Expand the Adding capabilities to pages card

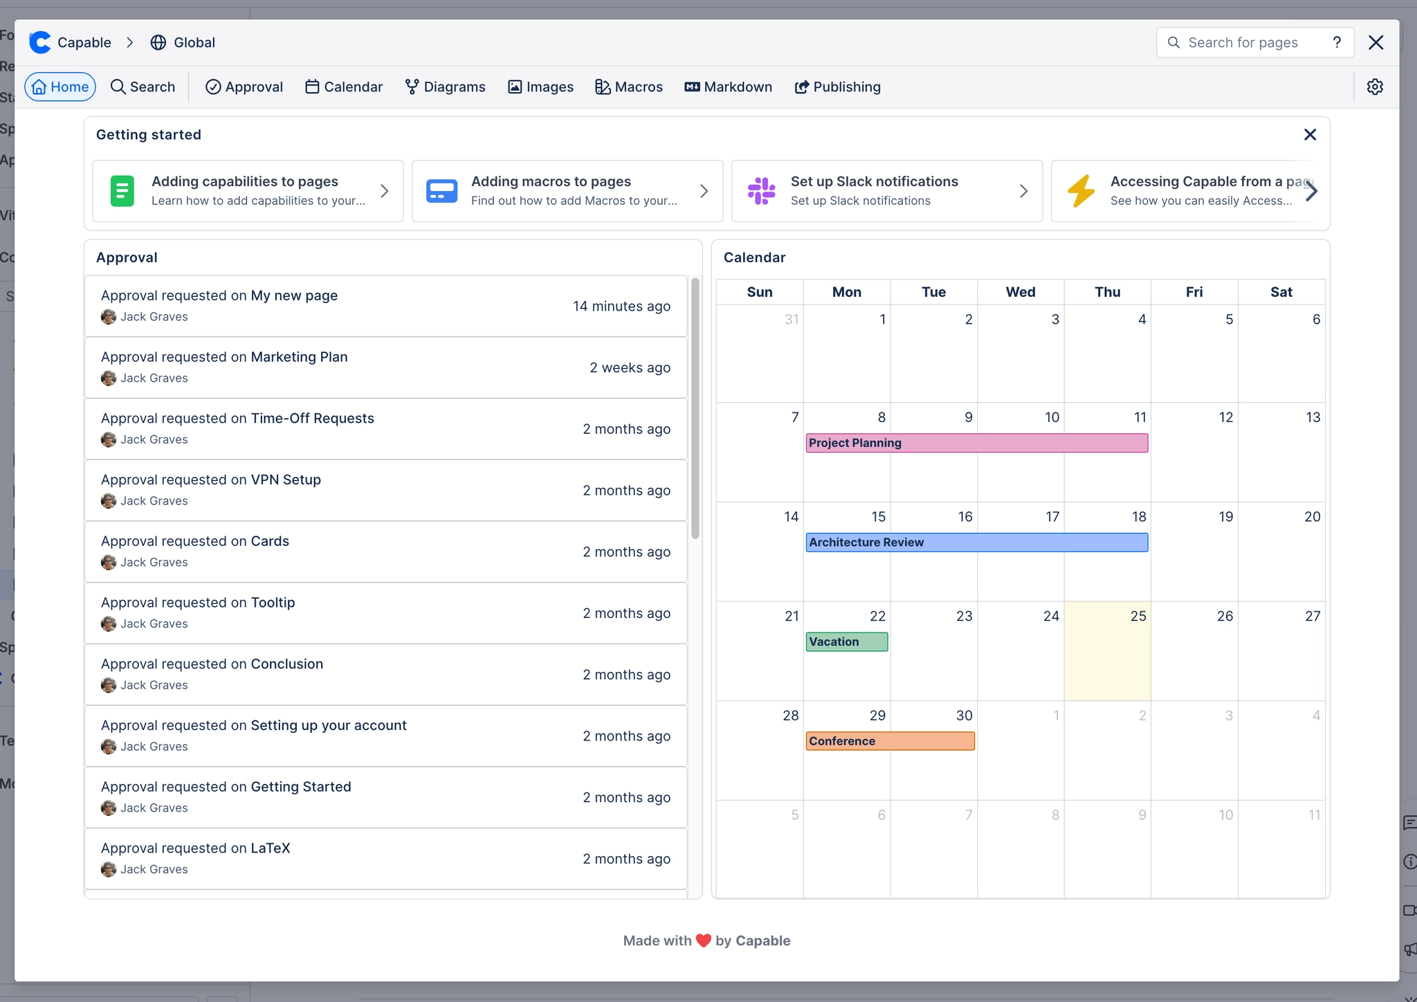(x=385, y=191)
